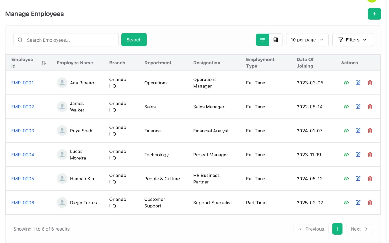This screenshot has width=389, height=243.
Task: View Lucas Moreira's details via eye icon
Action: click(346, 155)
